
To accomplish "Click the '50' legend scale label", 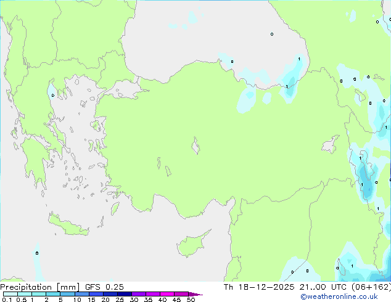I will click(x=191, y=300).
